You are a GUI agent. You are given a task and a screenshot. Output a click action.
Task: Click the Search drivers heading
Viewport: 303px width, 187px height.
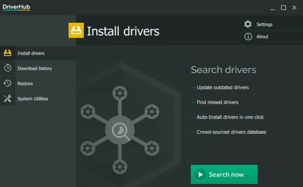[x=224, y=70]
